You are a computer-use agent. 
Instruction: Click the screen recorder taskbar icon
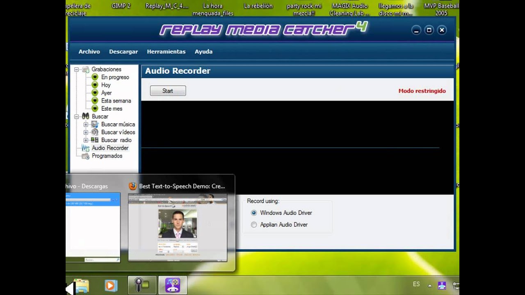click(x=142, y=285)
